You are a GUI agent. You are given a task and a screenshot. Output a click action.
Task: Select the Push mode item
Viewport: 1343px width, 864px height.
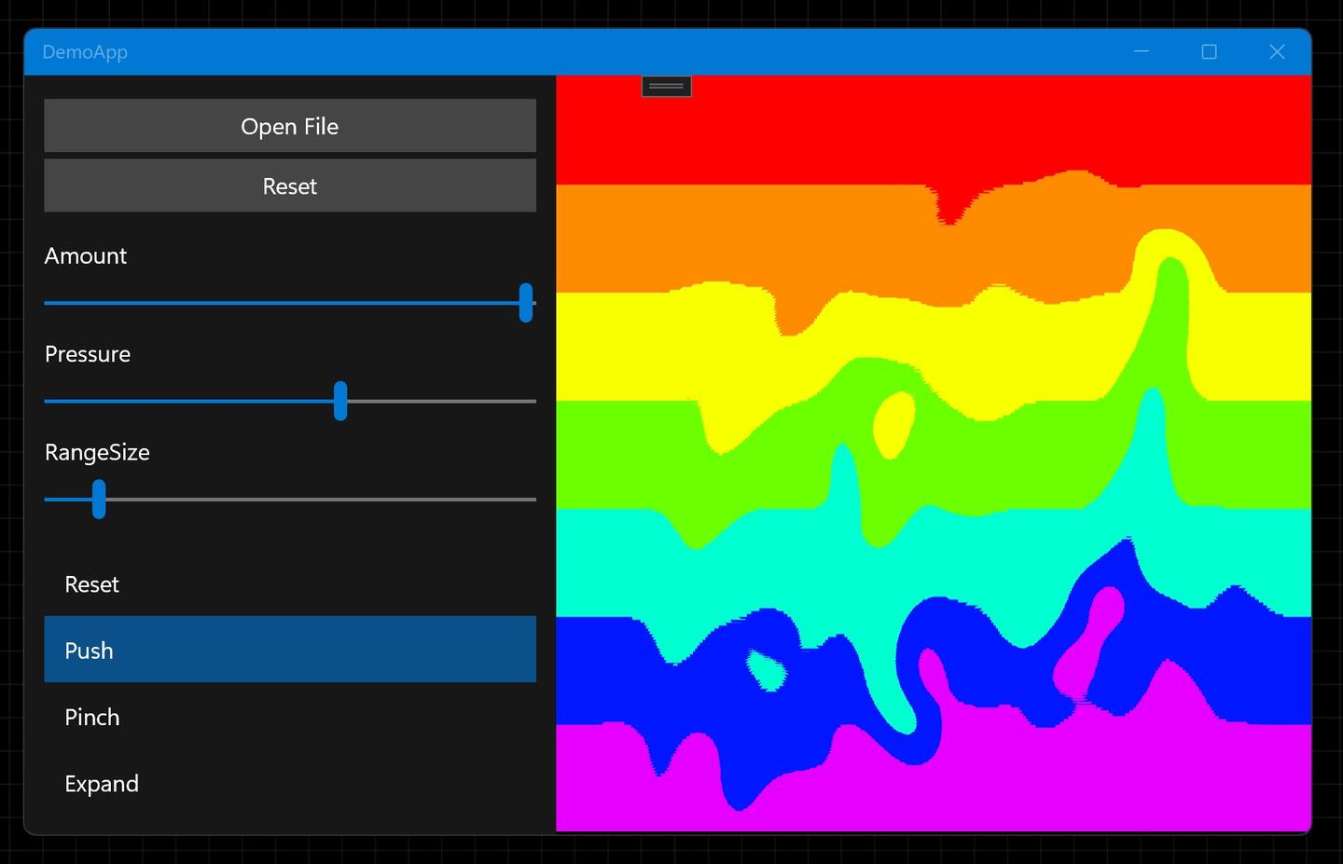(x=290, y=650)
